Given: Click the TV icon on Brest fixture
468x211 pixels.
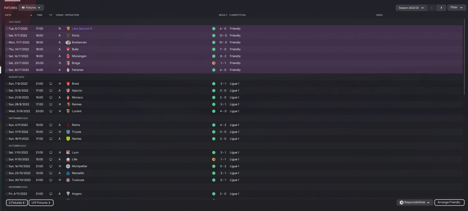Looking at the screenshot, I should [51, 84].
